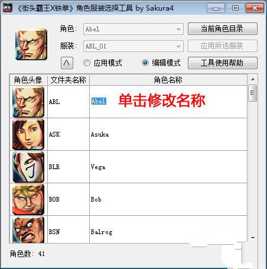This screenshot has height=269, width=267.
Task: Click the large Abel preview portrait at the top
Action: (x=31, y=44)
